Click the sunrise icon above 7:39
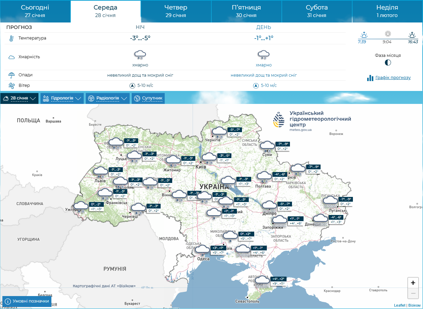Screen dimensions: 423x309 tap(364, 34)
